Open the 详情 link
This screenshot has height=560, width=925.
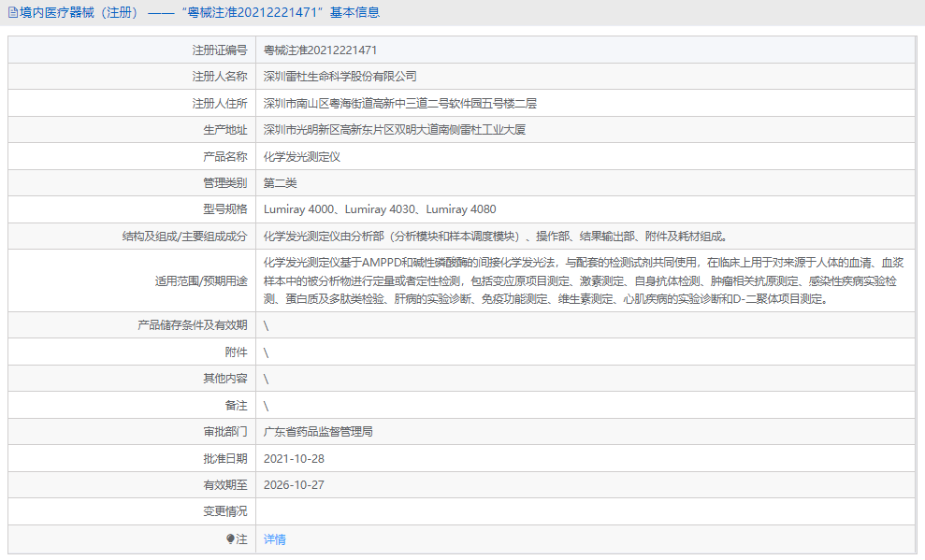tap(274, 538)
